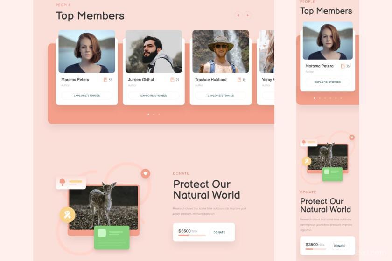392x261 pixels.
Task: Click Trashoe Hubbard's waterfall profile photo
Action: tap(221, 51)
